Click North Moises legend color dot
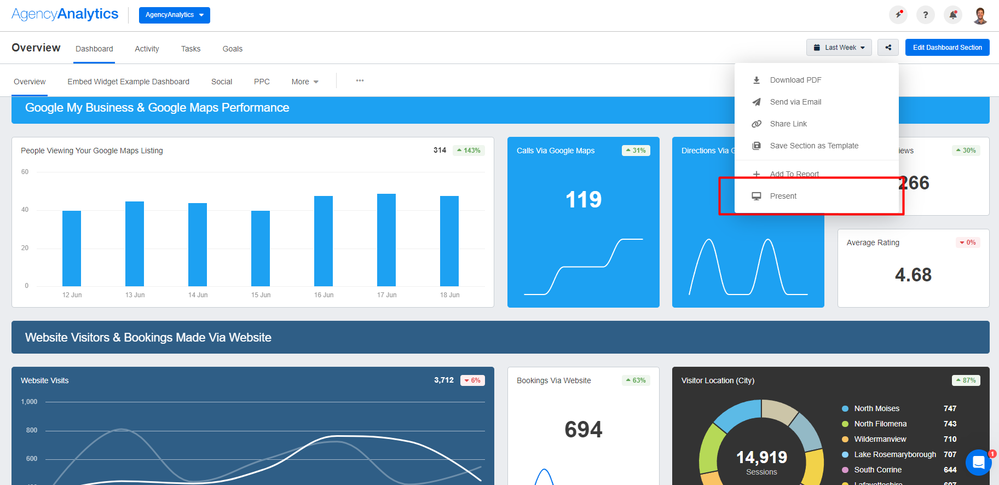 [x=845, y=408]
